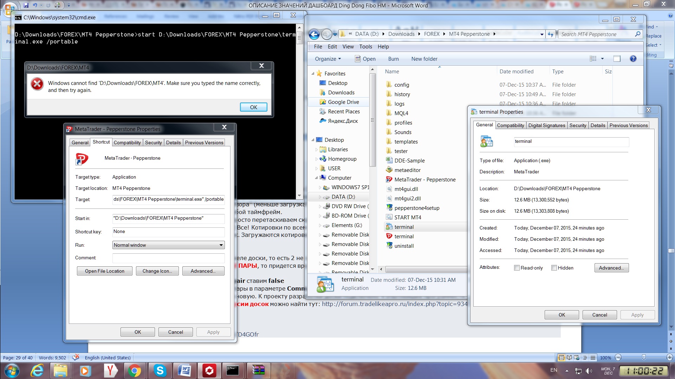Expand the Organize dropdown menu
The width and height of the screenshot is (675, 379).
[x=328, y=59]
